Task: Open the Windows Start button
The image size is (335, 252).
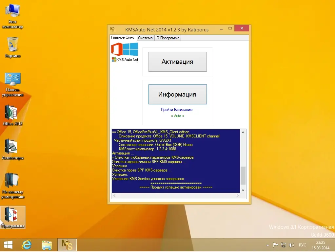Action: click(8, 245)
